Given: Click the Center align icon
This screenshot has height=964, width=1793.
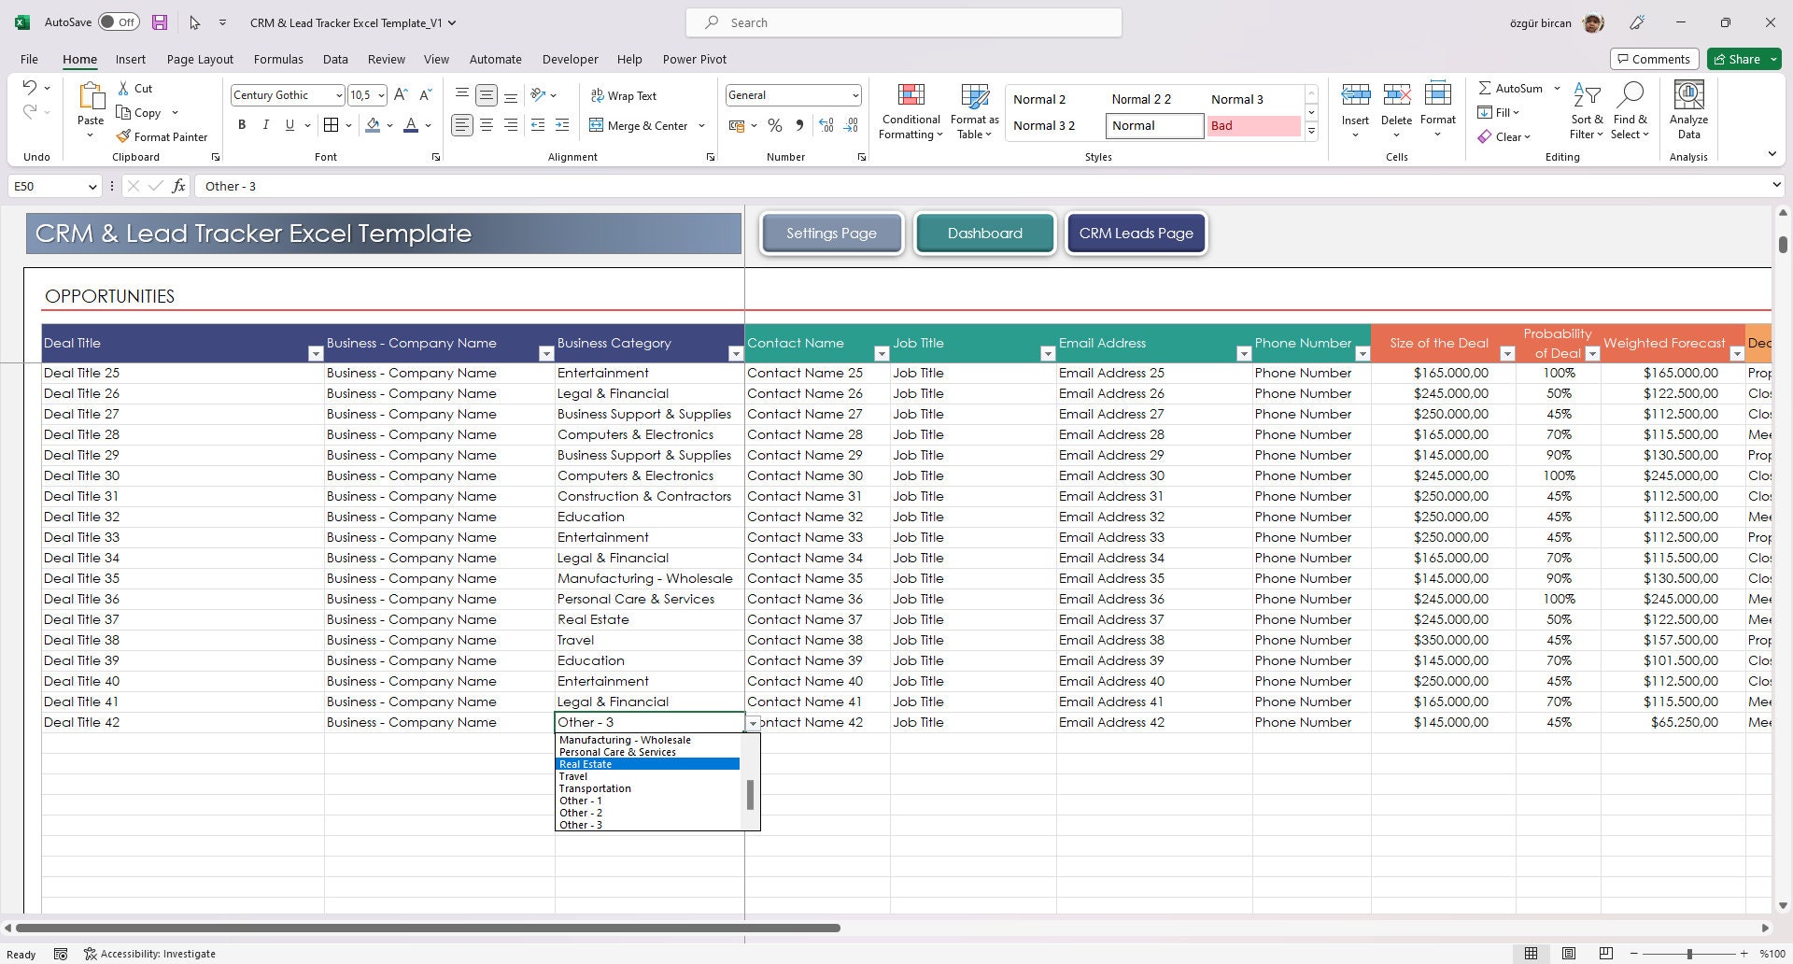Looking at the screenshot, I should (487, 125).
